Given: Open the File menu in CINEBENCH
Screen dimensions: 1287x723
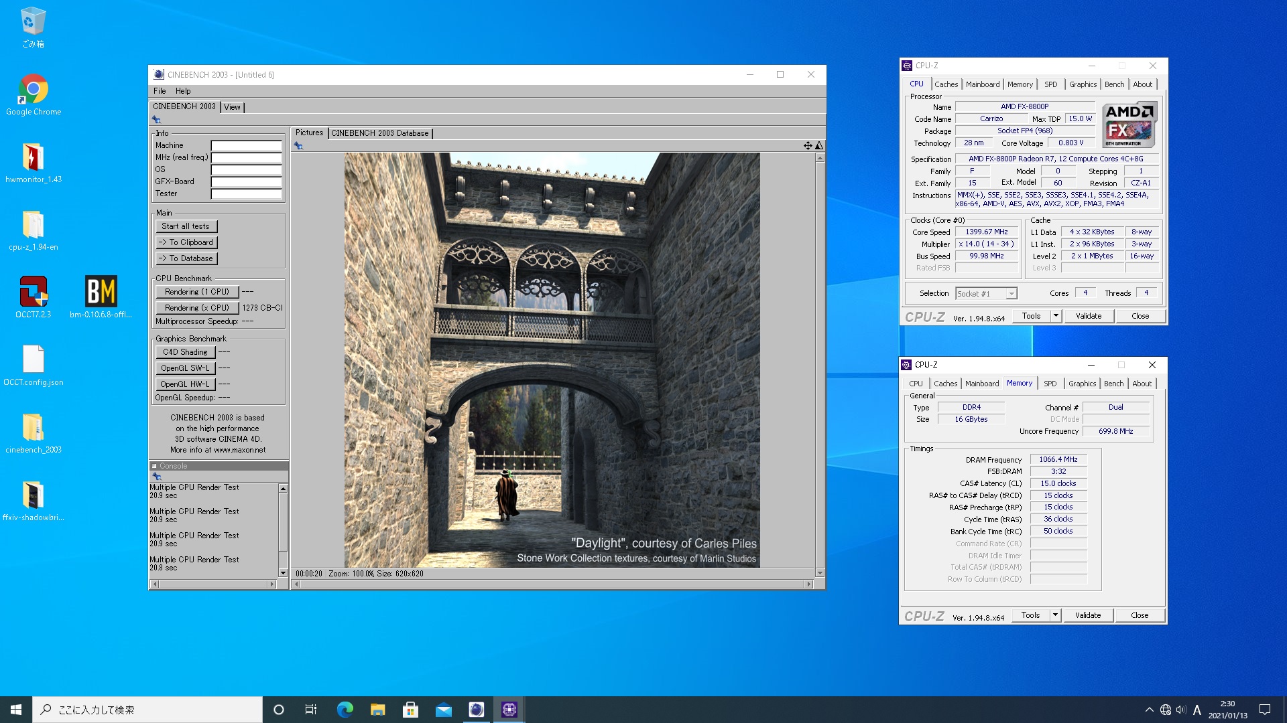Looking at the screenshot, I should pyautogui.click(x=160, y=91).
